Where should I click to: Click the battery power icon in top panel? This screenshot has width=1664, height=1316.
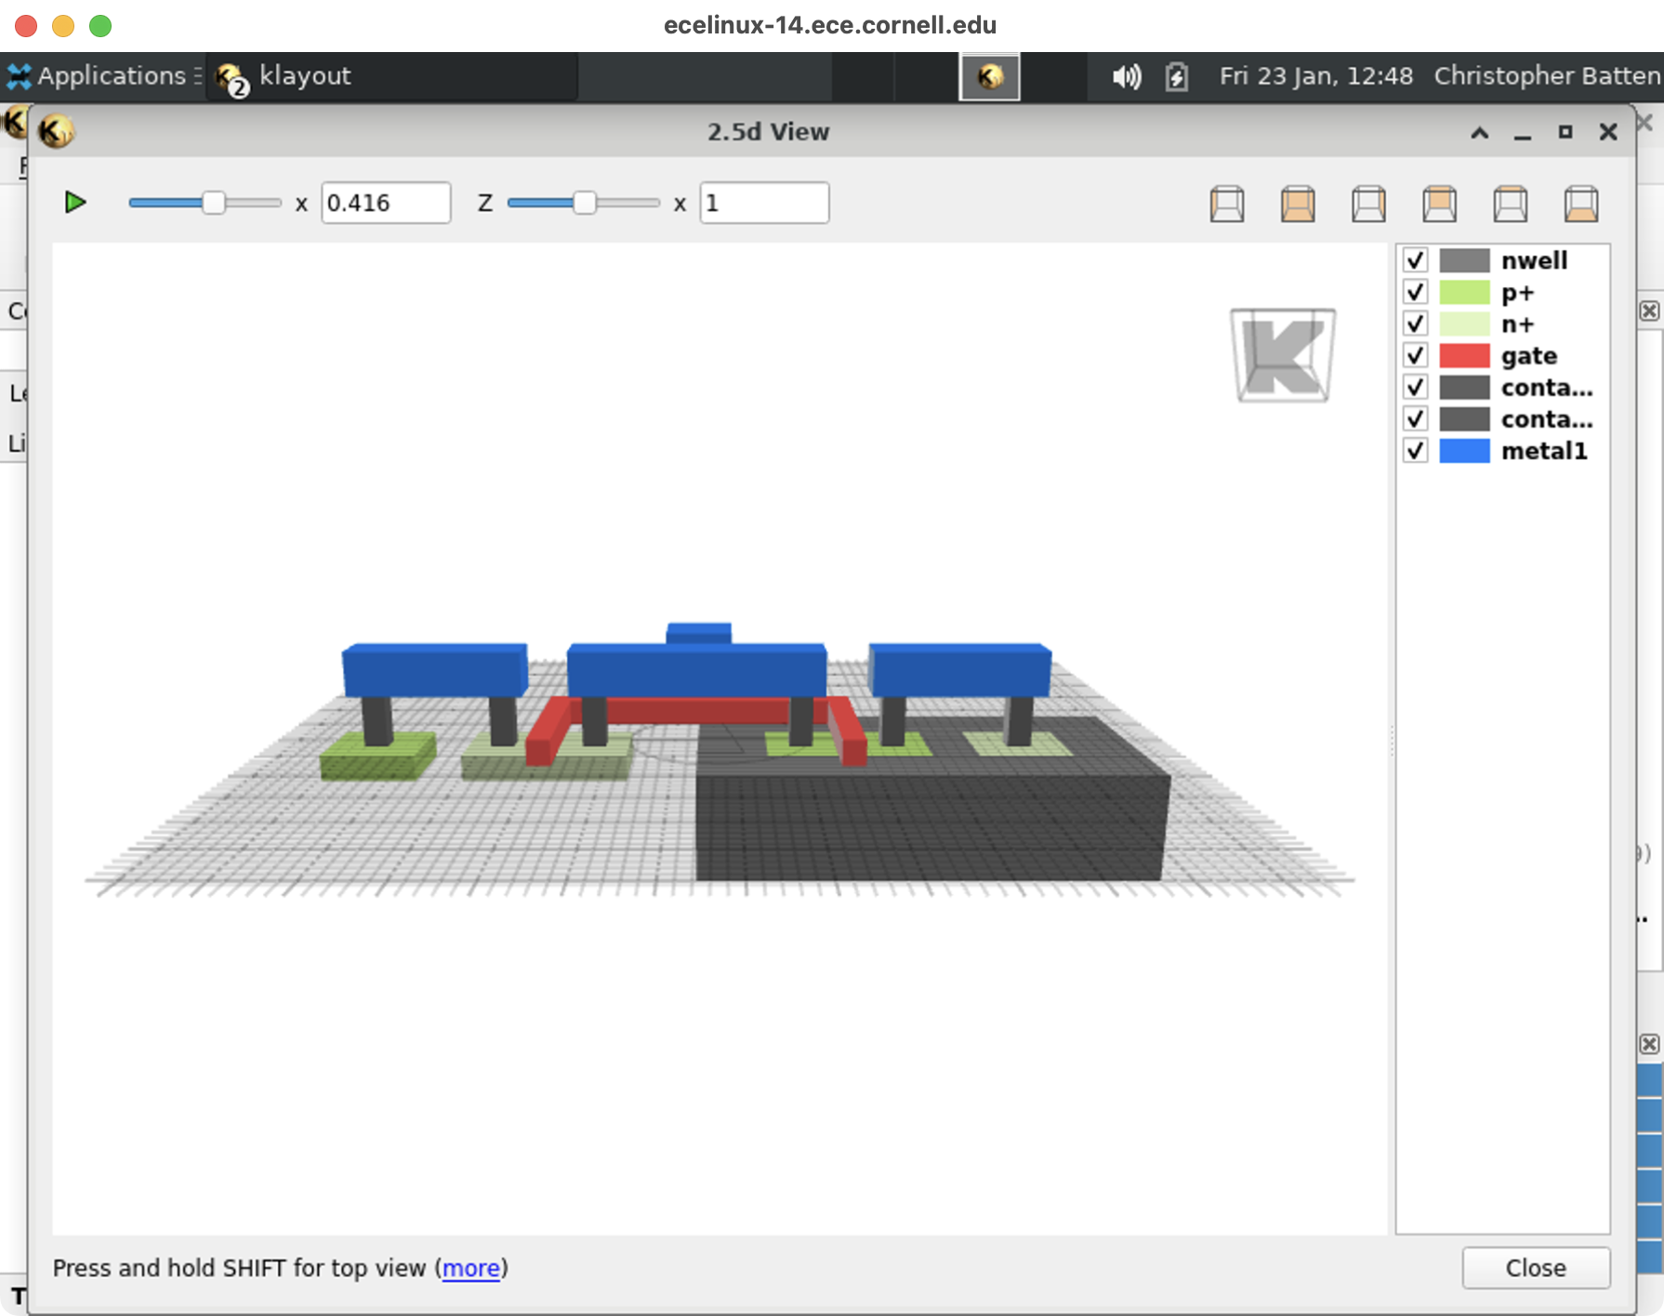tap(1176, 76)
